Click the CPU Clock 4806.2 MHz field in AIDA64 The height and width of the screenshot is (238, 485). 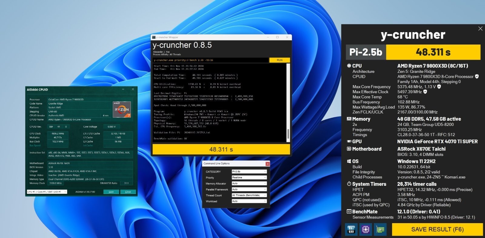[58, 134]
